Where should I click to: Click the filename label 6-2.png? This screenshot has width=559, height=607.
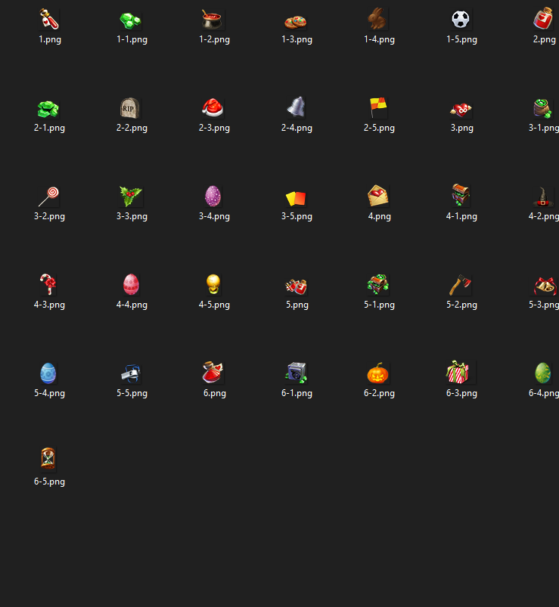click(379, 393)
